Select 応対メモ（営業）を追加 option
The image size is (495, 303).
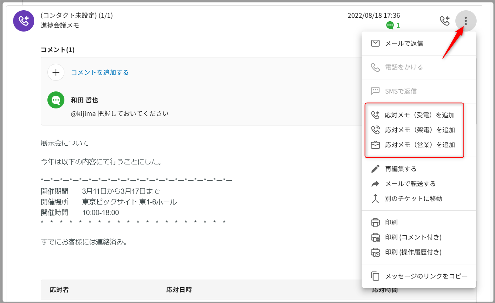[420, 145]
